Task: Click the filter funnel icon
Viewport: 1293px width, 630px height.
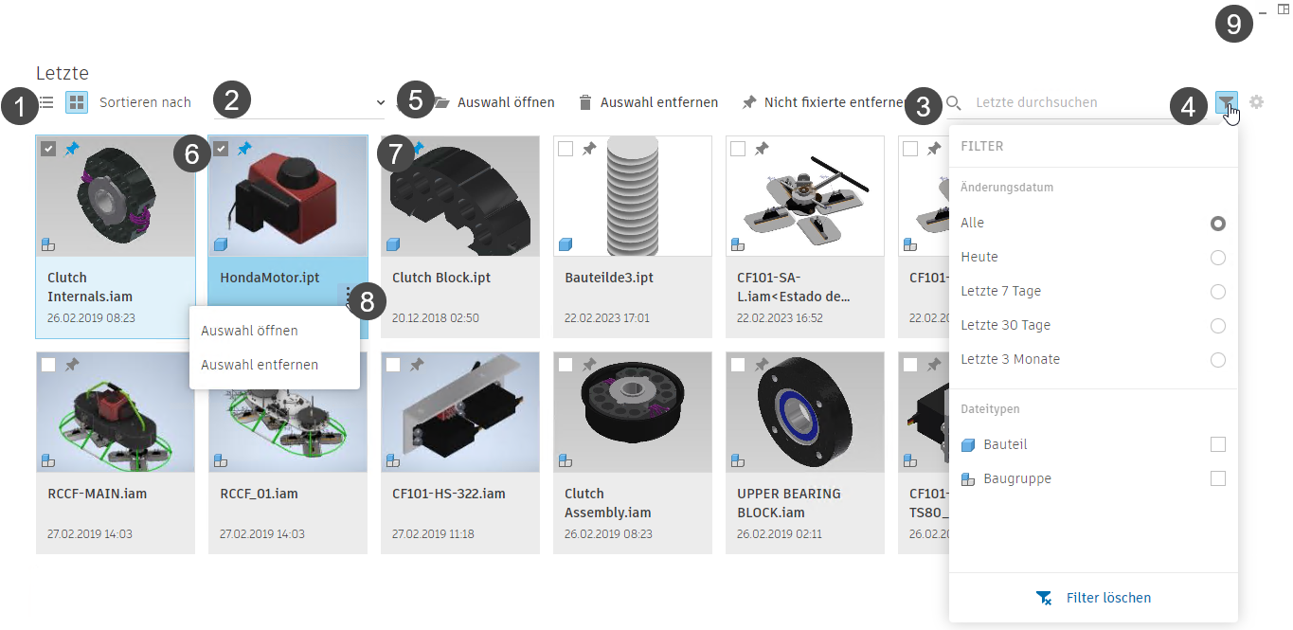Action: point(1227,102)
